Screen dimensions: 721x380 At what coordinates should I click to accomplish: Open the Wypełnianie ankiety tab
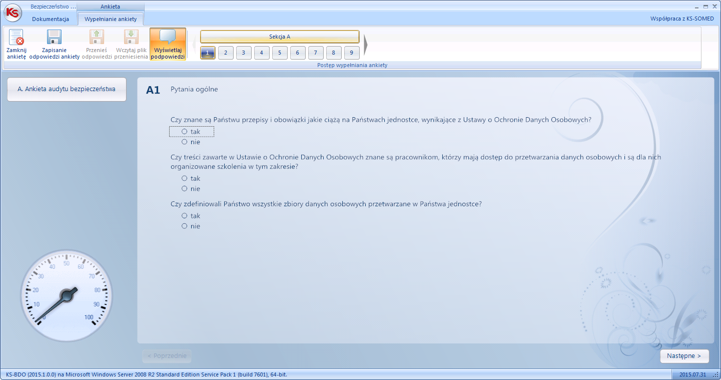111,19
